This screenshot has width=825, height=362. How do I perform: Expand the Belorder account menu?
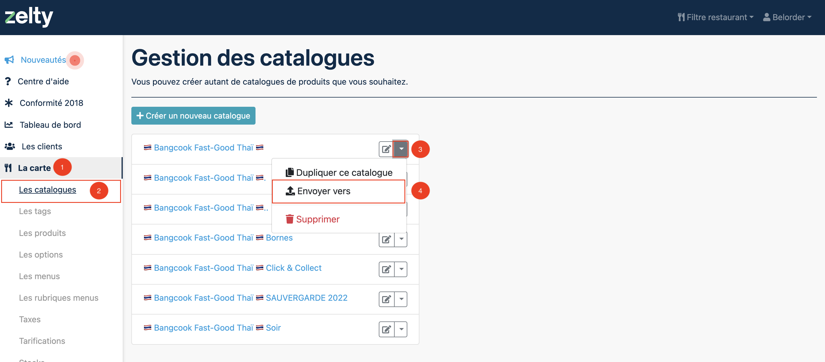coord(787,17)
